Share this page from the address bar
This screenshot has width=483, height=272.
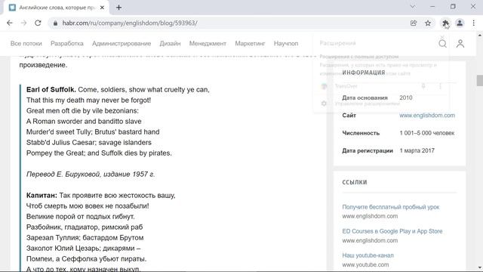click(414, 23)
